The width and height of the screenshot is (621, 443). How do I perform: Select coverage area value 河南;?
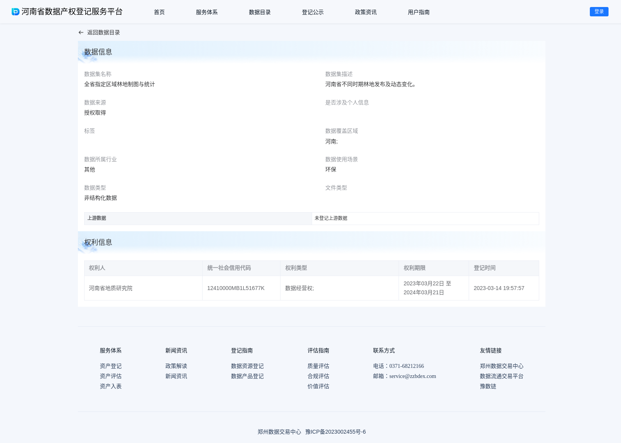[332, 141]
